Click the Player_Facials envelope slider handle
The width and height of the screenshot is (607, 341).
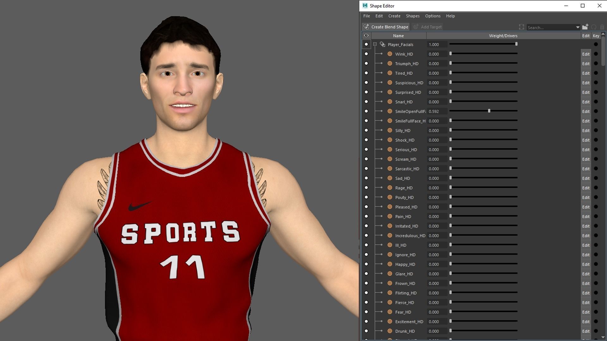click(x=516, y=44)
